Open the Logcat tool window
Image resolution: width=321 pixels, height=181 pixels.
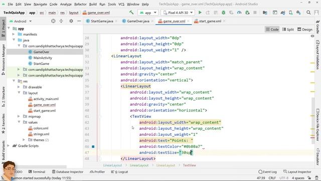[119, 172]
